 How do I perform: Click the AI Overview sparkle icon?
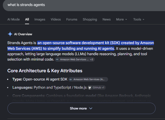click(10, 34)
